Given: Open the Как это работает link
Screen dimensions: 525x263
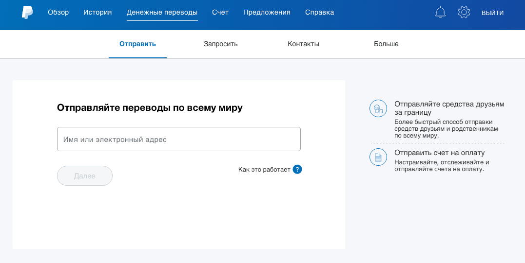Looking at the screenshot, I should [264, 170].
